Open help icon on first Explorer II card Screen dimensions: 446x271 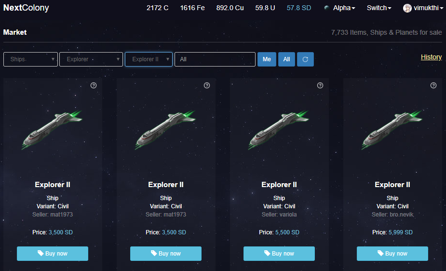(x=94, y=85)
